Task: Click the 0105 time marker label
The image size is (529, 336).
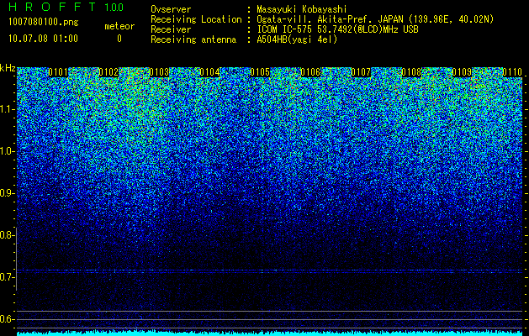Action: pyautogui.click(x=260, y=72)
